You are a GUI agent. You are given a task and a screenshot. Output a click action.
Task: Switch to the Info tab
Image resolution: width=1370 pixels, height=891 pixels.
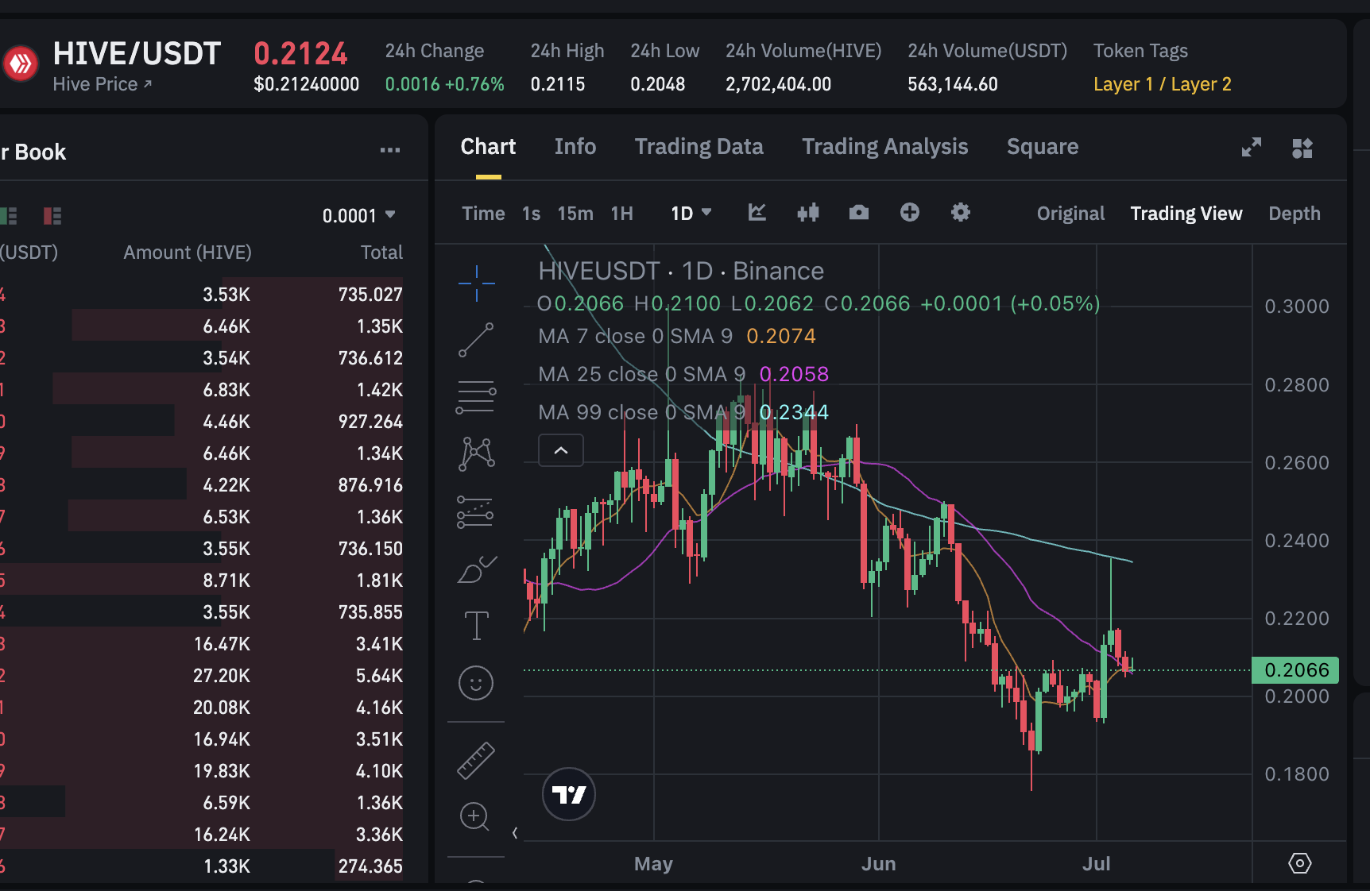pos(575,147)
